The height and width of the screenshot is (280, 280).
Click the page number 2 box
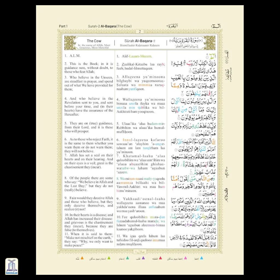click(139, 31)
